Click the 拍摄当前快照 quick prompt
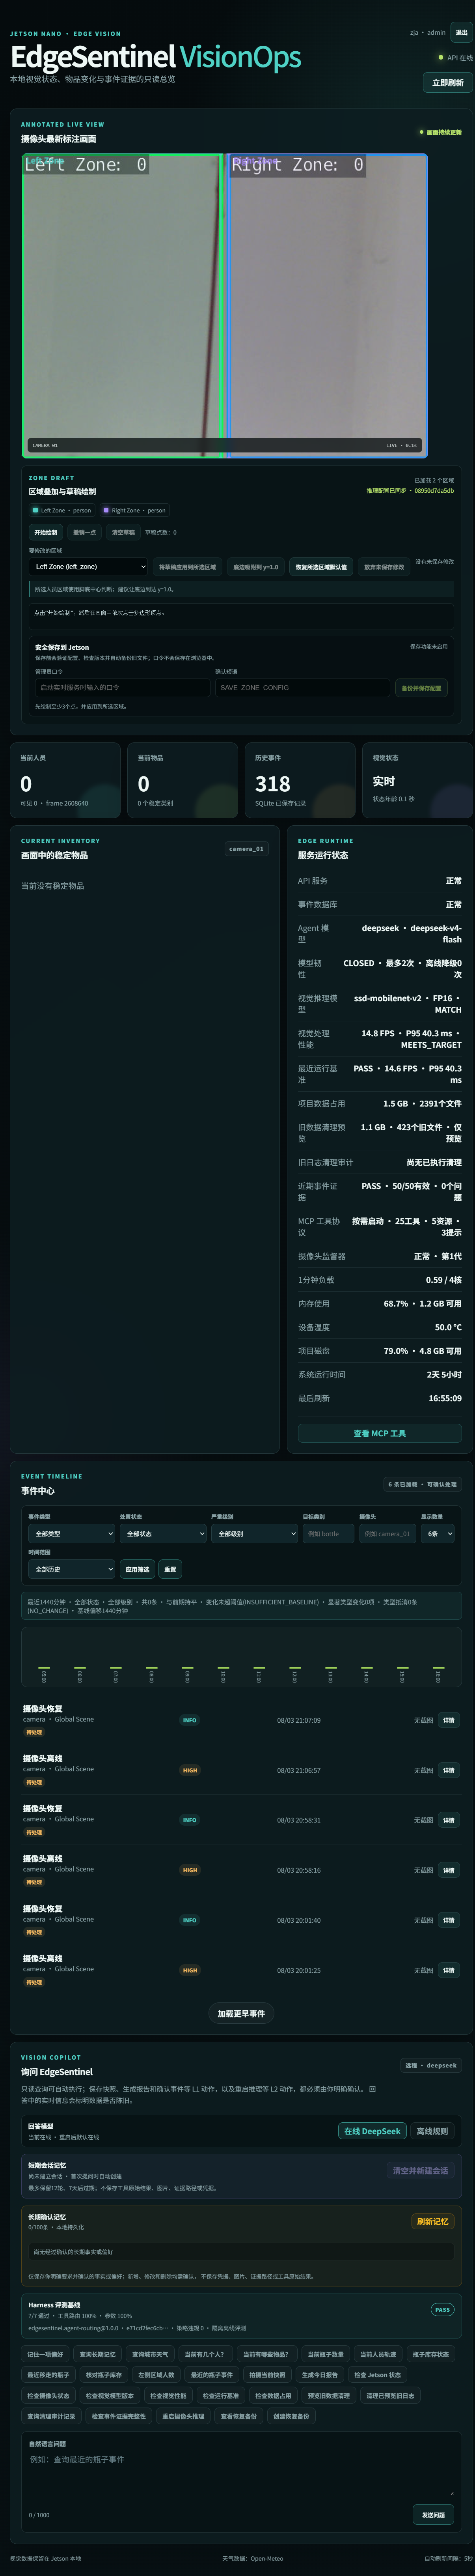The image size is (475, 2576). click(267, 2375)
